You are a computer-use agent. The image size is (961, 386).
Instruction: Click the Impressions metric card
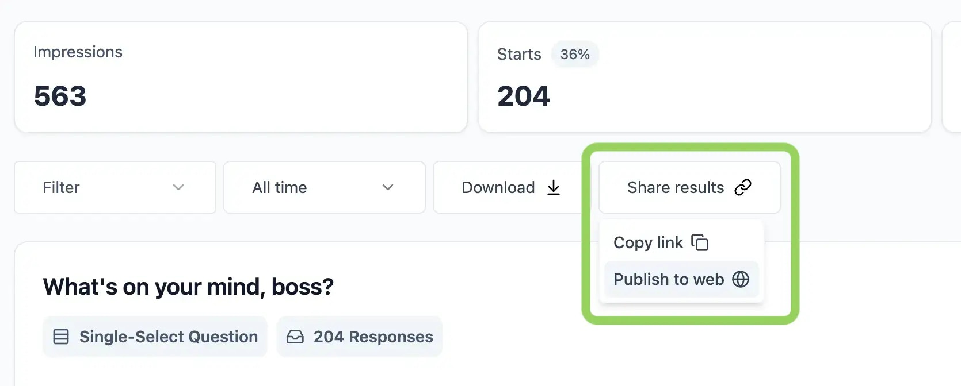[242, 76]
